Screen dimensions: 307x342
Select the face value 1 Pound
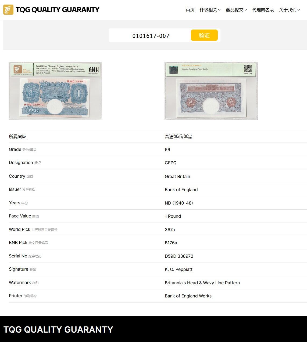point(173,216)
